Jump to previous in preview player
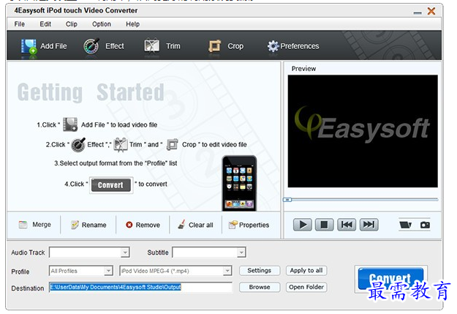The image size is (457, 314). [x=347, y=225]
